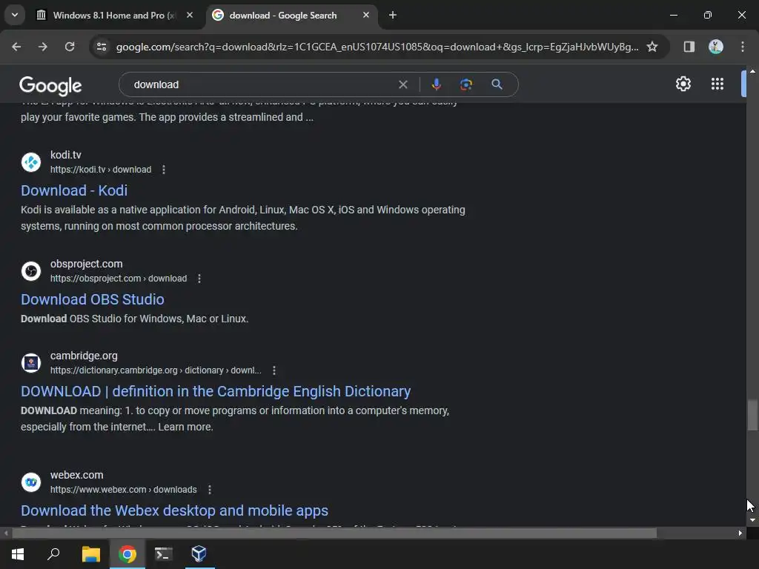
Task: Open Chrome three-dot menu
Action: pyautogui.click(x=743, y=47)
